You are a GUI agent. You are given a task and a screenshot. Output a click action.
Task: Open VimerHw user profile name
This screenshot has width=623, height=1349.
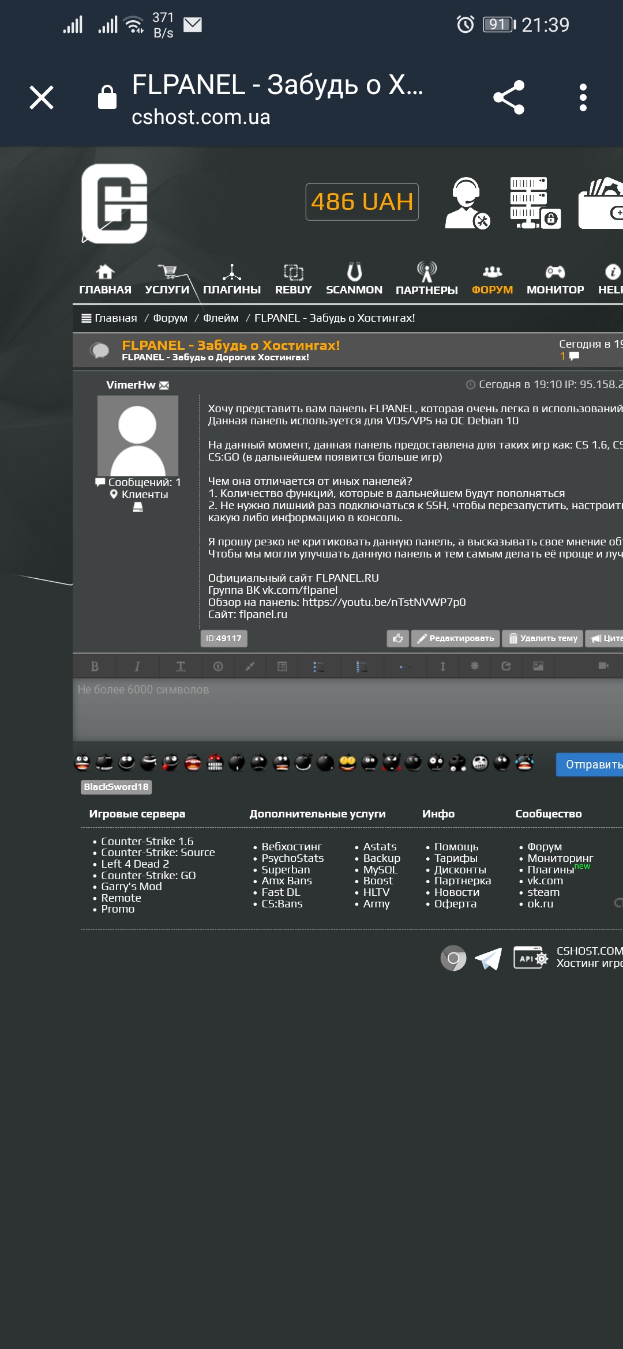click(x=131, y=385)
